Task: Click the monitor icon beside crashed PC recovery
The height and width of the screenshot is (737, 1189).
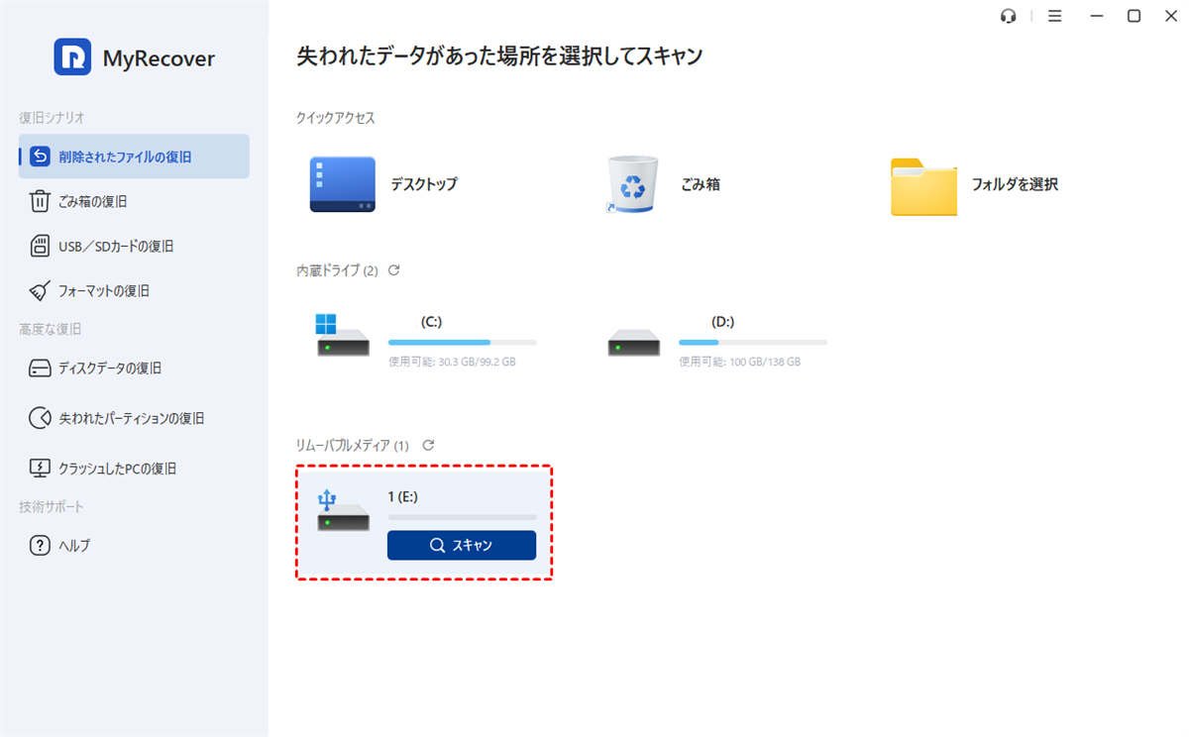Action: pyautogui.click(x=40, y=469)
